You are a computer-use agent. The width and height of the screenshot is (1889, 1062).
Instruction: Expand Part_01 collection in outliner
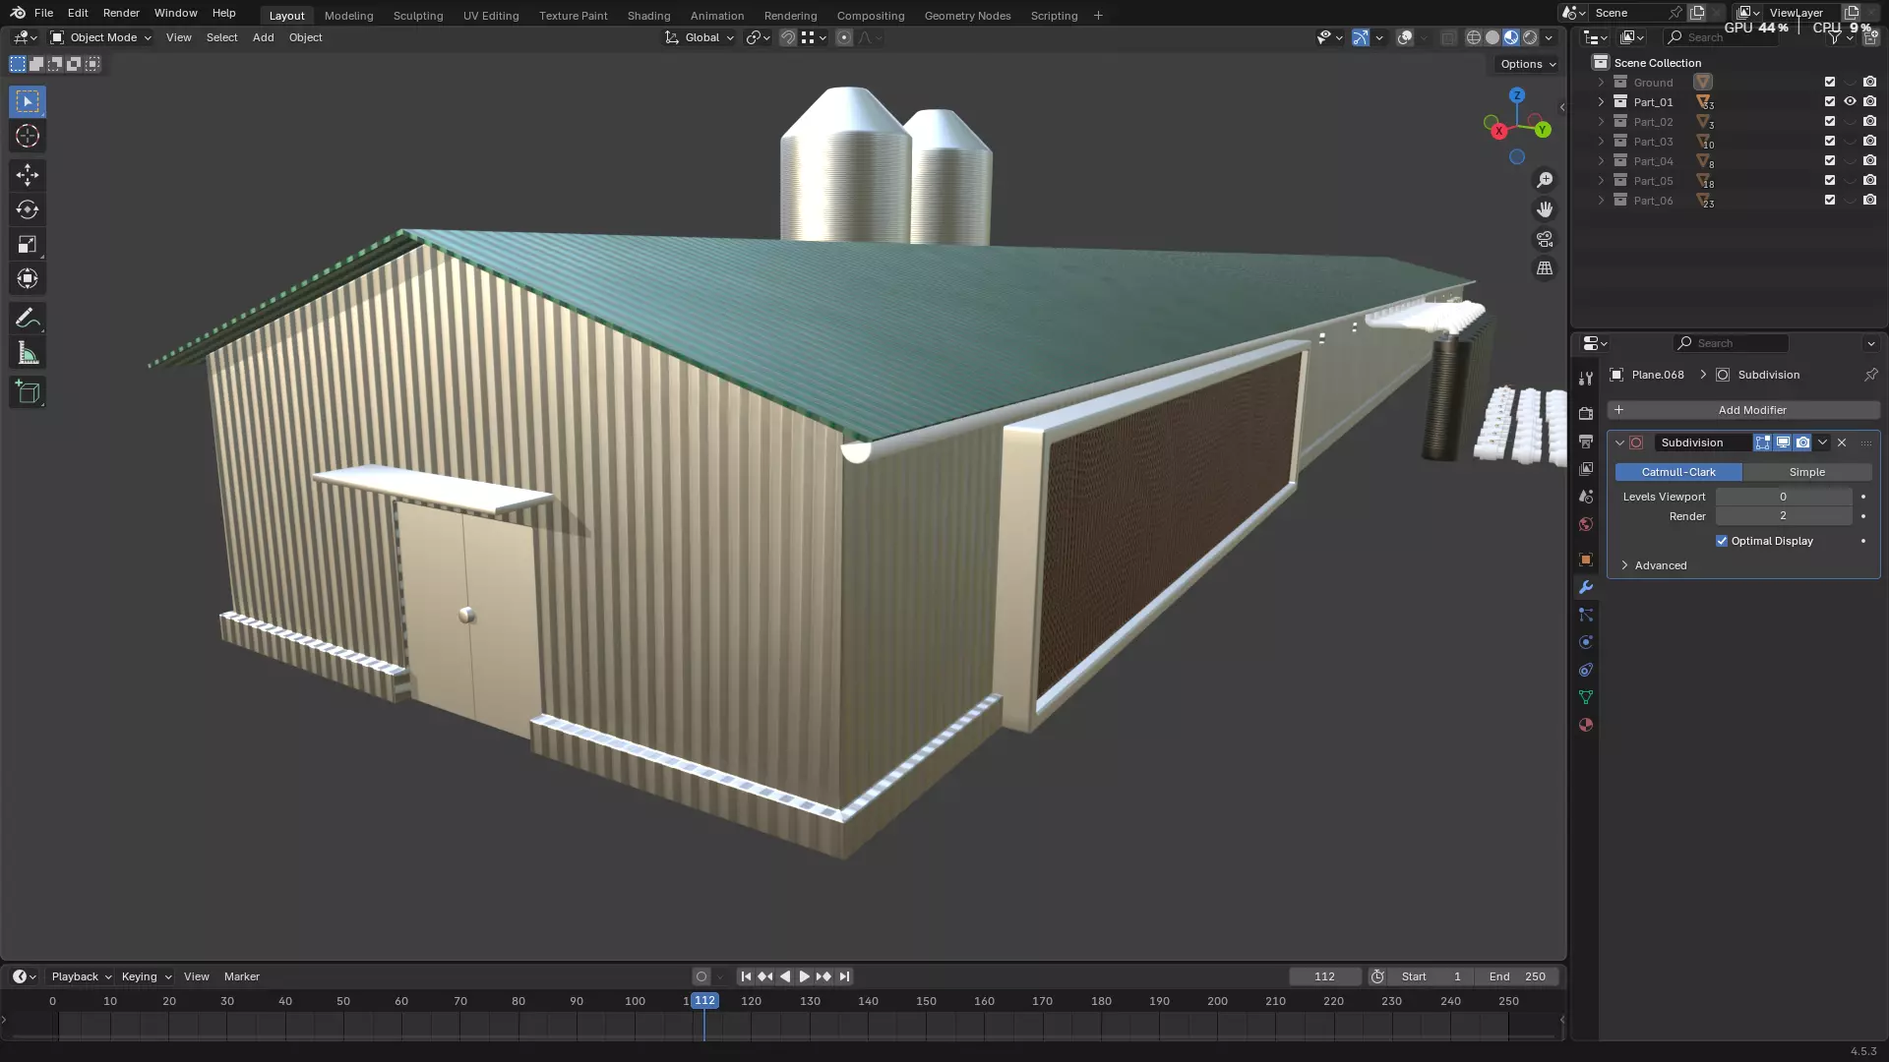click(1601, 102)
